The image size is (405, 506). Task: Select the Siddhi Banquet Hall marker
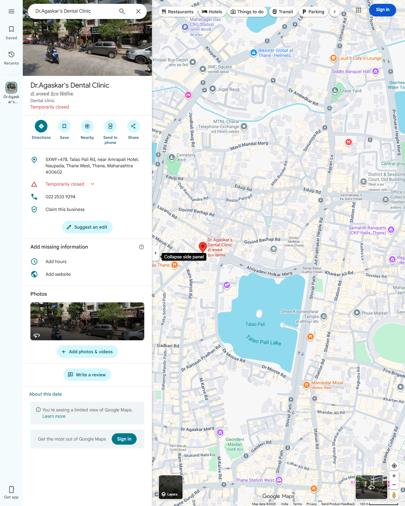[x=376, y=71]
